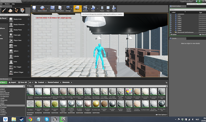206x122 pixels.
Task: Click the Build toolbar icon
Action: tap(93, 9)
